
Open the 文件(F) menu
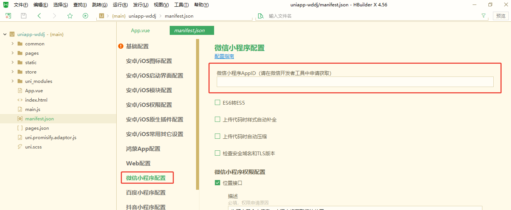coord(21,5)
